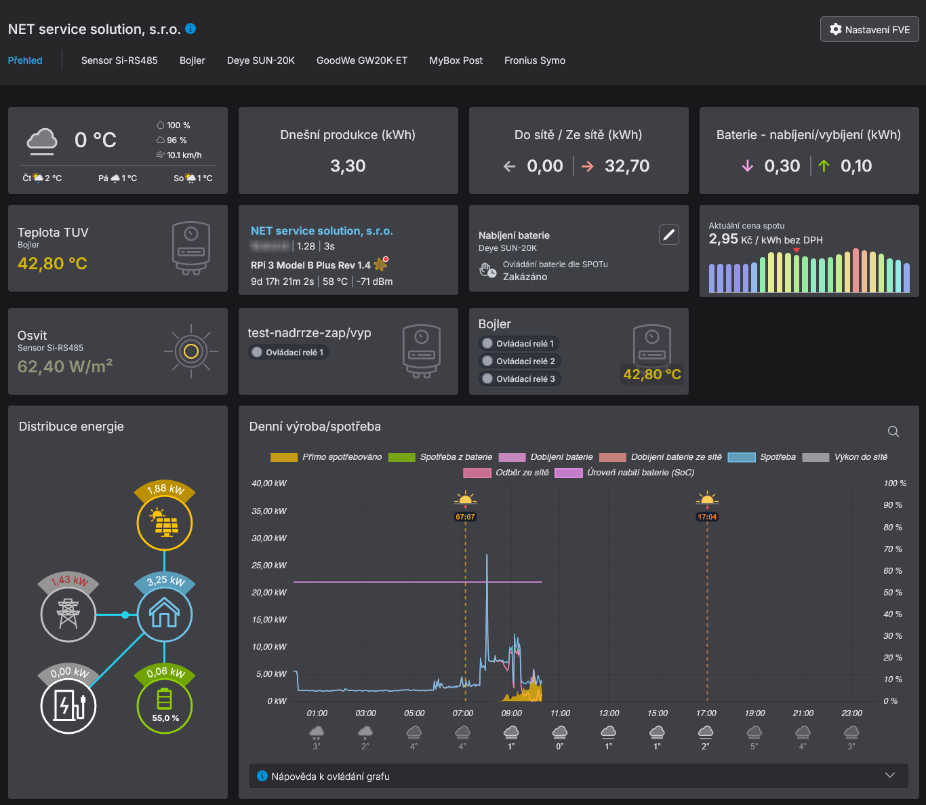
Task: Click the battery 55,0 % icon
Action: [164, 705]
